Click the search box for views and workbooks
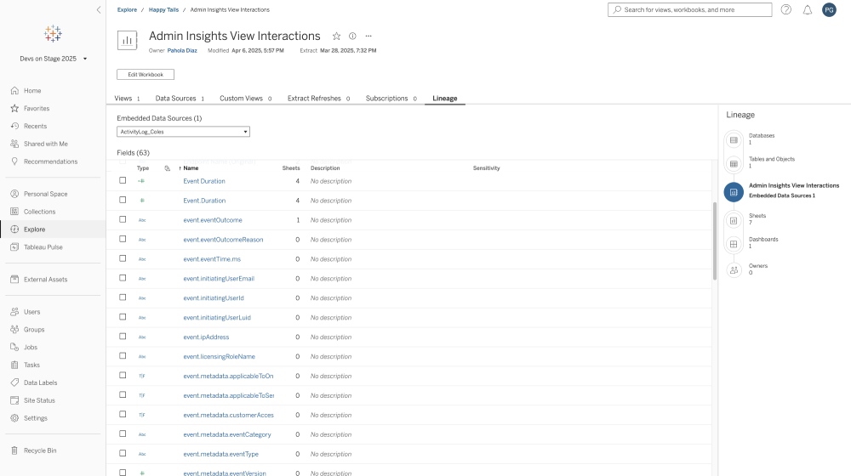This screenshot has height=476, width=851. [x=690, y=10]
